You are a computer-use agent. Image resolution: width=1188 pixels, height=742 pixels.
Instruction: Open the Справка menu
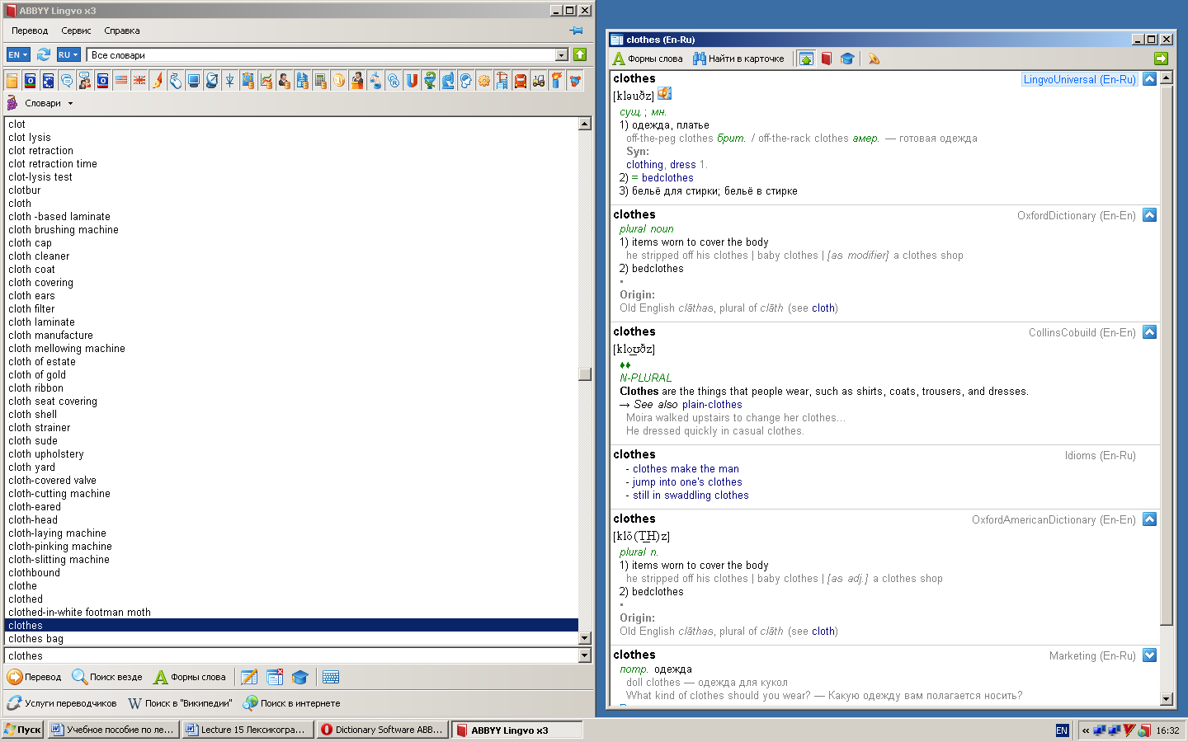coord(122,31)
